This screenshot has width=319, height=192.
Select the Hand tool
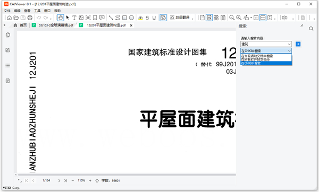pyautogui.click(x=61, y=18)
